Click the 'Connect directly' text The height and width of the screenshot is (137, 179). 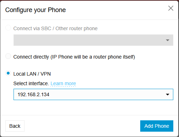pyautogui.click(x=31, y=57)
